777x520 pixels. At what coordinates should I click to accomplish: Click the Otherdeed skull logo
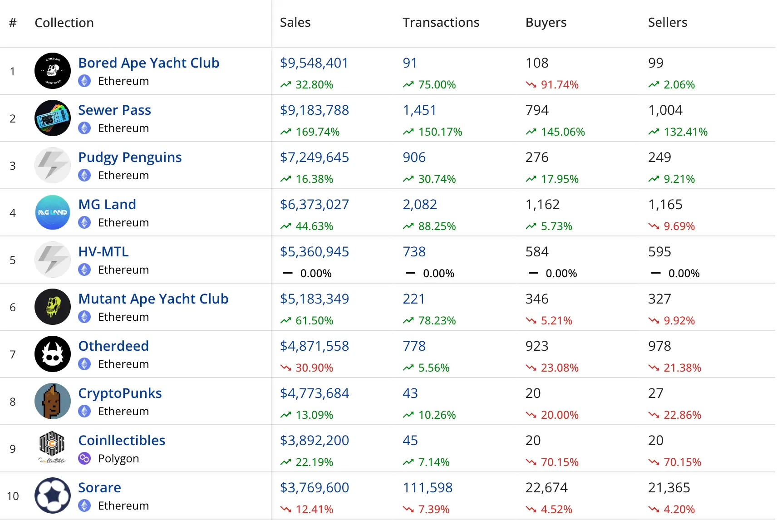click(x=53, y=354)
